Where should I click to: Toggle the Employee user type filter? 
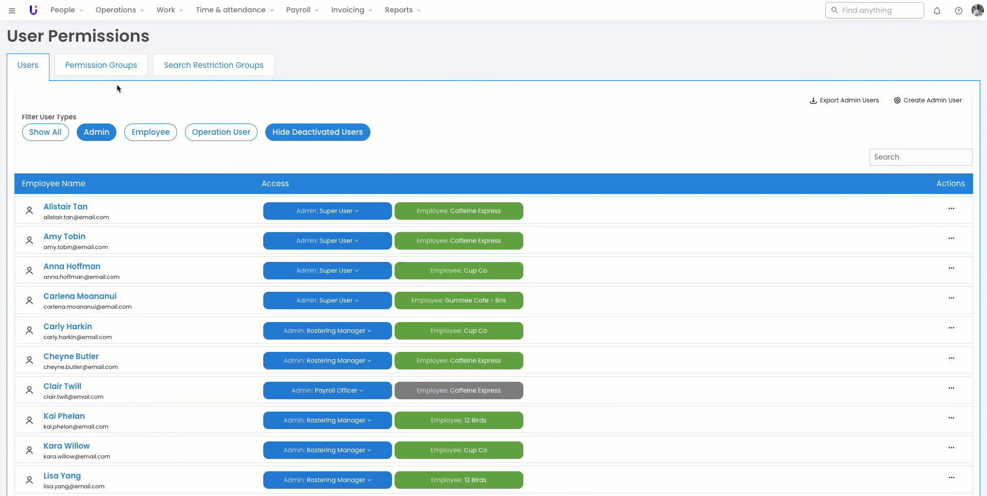[150, 132]
